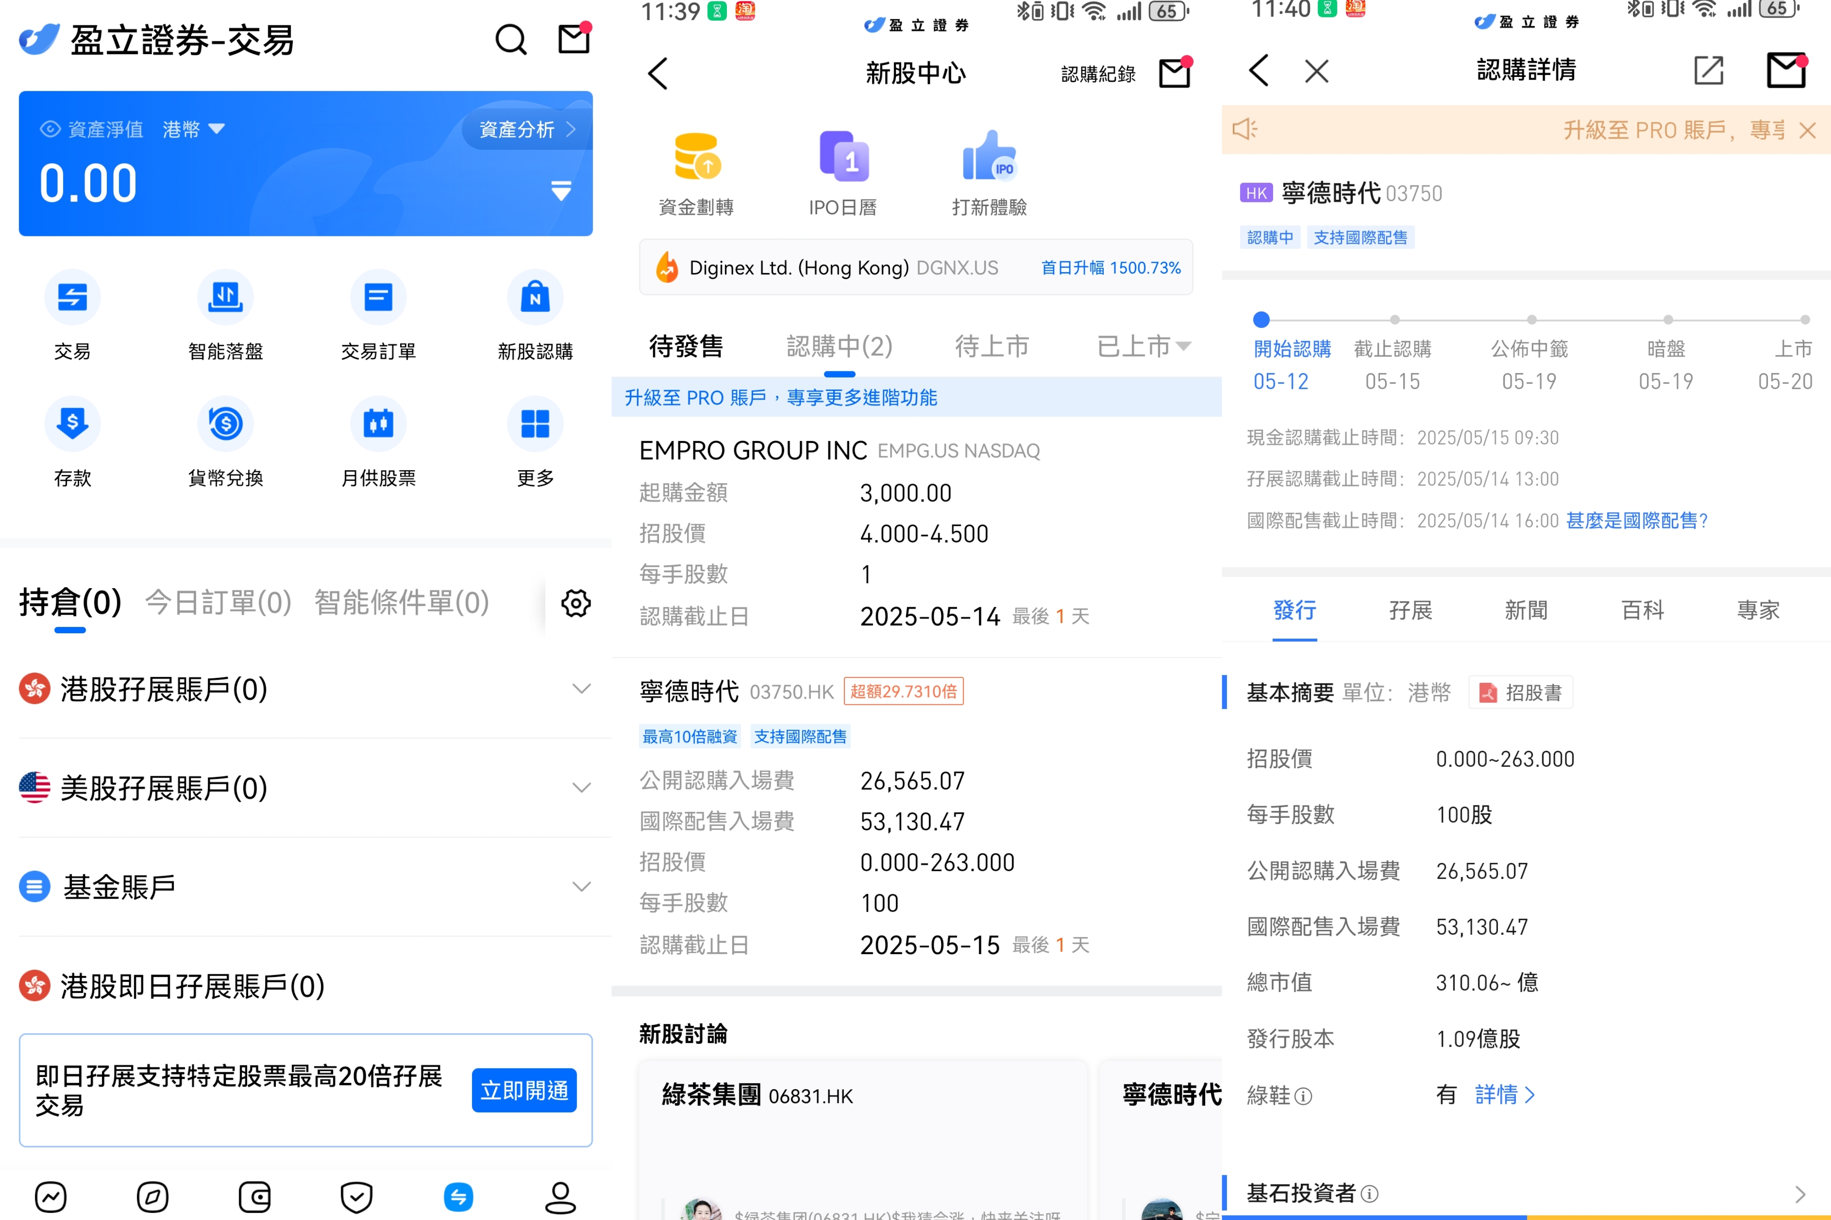Tap the search magnifier icon
The image size is (1831, 1220).
(510, 40)
